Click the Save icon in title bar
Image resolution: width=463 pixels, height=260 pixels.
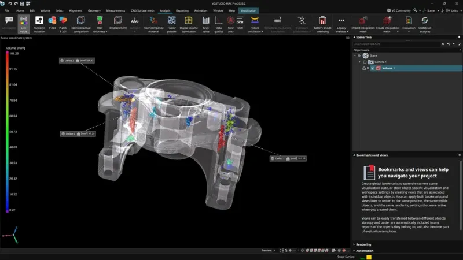22,3
